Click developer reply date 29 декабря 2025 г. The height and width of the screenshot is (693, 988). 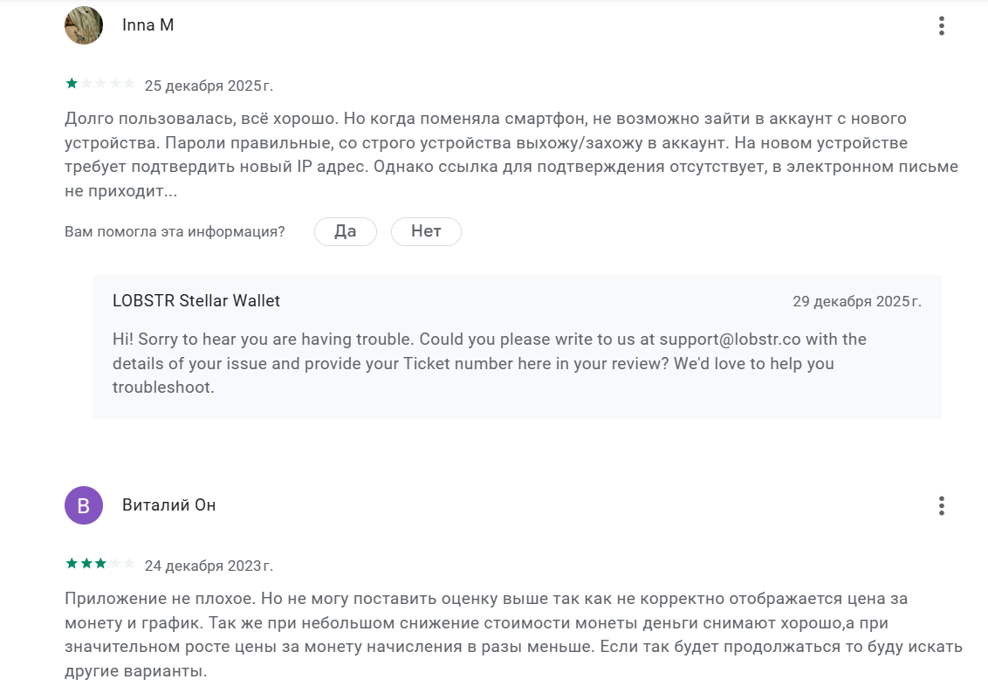[x=856, y=302]
